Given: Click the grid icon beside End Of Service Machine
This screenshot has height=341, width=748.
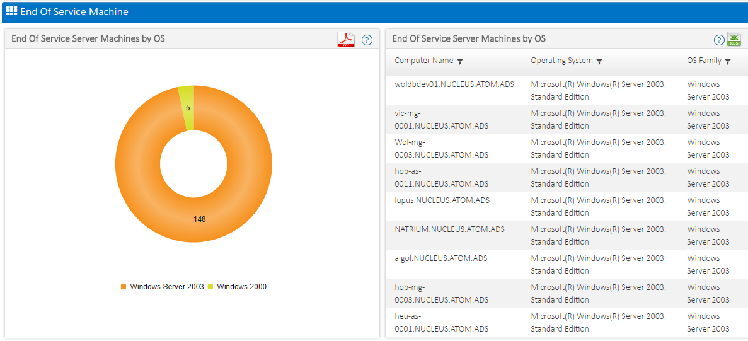Looking at the screenshot, I should [x=11, y=11].
